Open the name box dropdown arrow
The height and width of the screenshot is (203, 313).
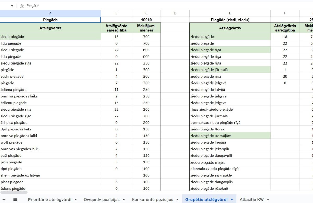[x=12, y=6]
